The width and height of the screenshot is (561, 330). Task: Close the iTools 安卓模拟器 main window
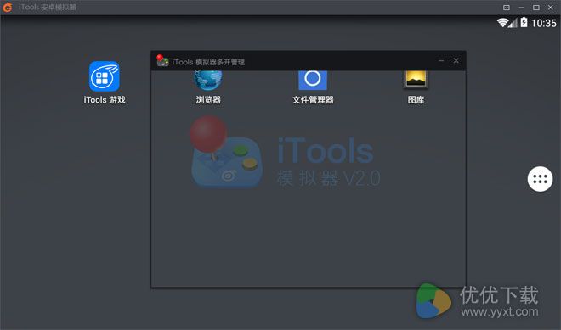coord(551,7)
